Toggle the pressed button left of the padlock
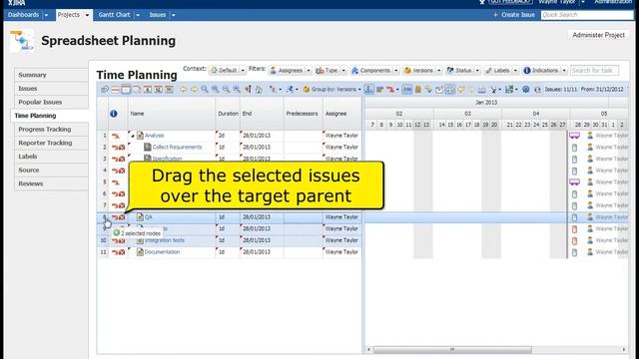639x359 pixels. 407,89
